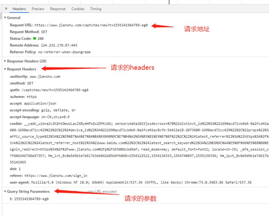
Task: Click the t query parameter value
Action: [x=31, y=199]
